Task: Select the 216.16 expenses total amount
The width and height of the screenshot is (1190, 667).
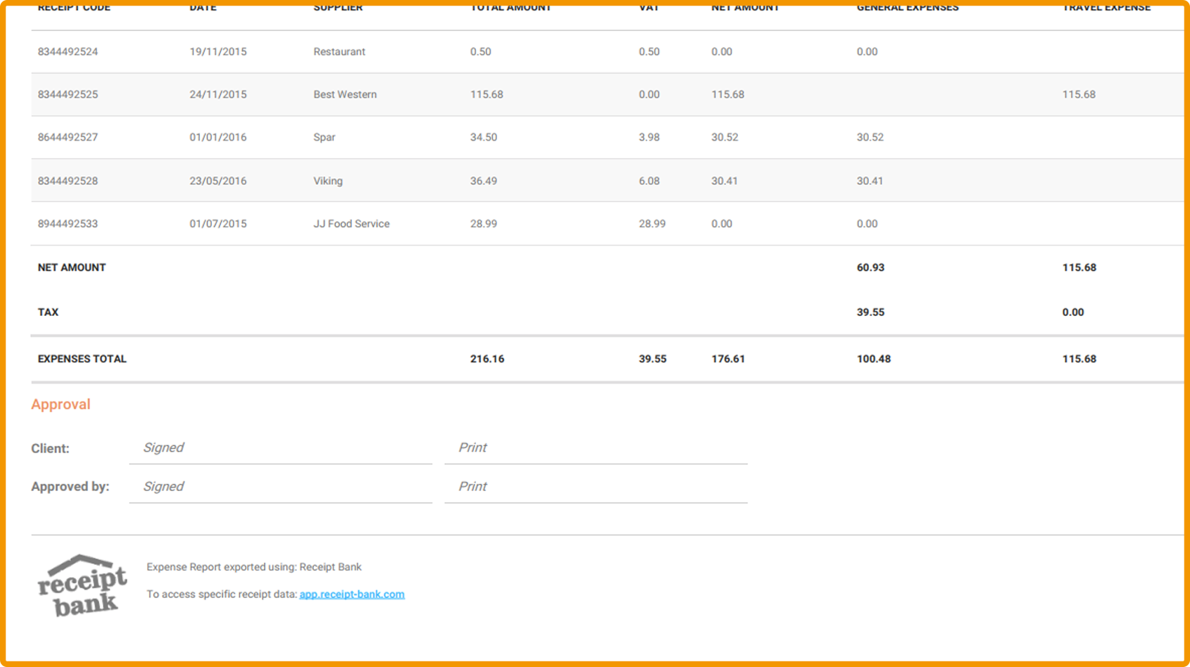Action: [487, 359]
